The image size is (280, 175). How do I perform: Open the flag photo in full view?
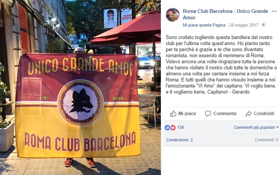click(80, 87)
